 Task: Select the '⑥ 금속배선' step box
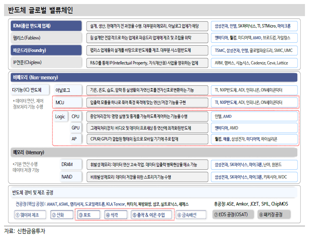191,215
